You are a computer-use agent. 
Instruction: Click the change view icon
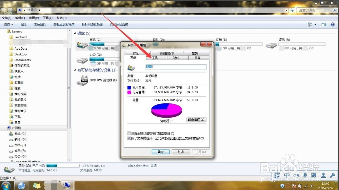point(310,25)
